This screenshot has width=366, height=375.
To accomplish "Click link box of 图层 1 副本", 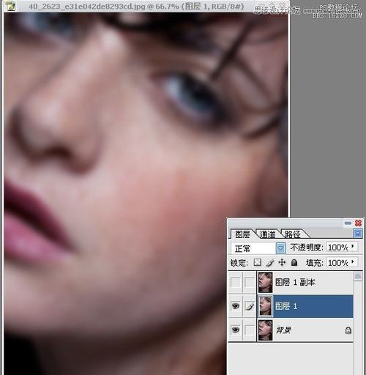I will (250, 283).
